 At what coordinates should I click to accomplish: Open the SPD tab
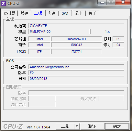tap(65, 13)
